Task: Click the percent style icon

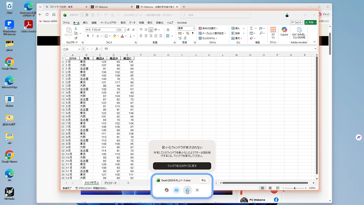Action: click(x=188, y=33)
